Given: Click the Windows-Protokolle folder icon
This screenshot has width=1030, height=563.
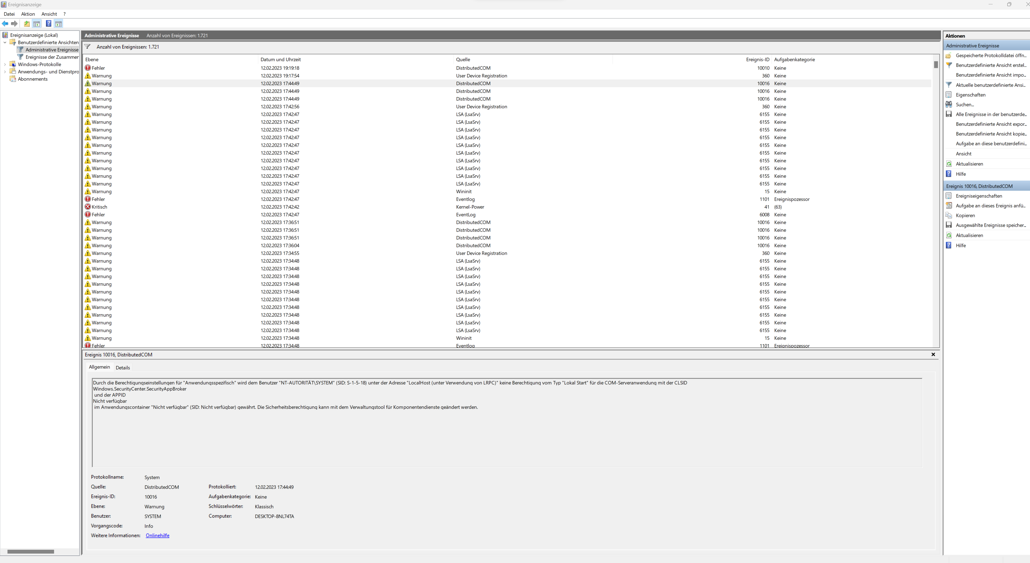Looking at the screenshot, I should pyautogui.click(x=13, y=64).
